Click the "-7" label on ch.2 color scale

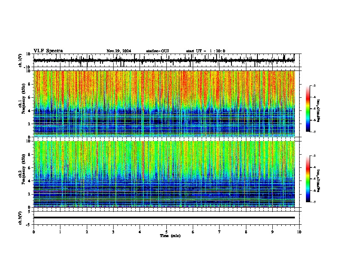tap(314, 202)
